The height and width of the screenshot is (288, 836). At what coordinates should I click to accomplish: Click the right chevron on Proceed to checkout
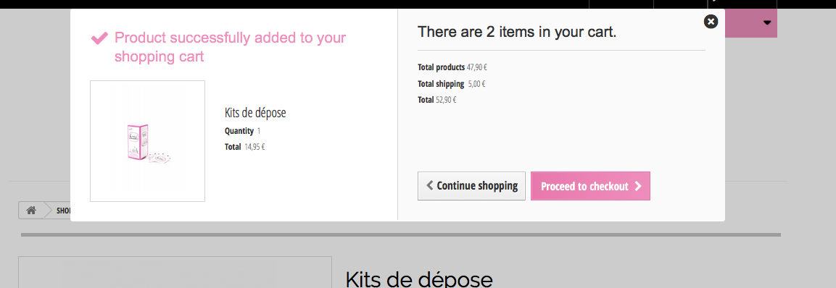click(x=637, y=186)
